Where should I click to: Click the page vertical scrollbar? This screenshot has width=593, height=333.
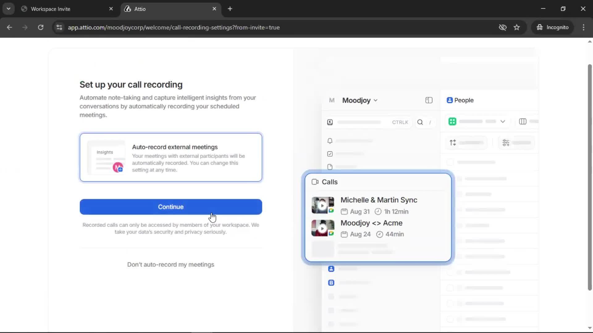tap(590, 177)
